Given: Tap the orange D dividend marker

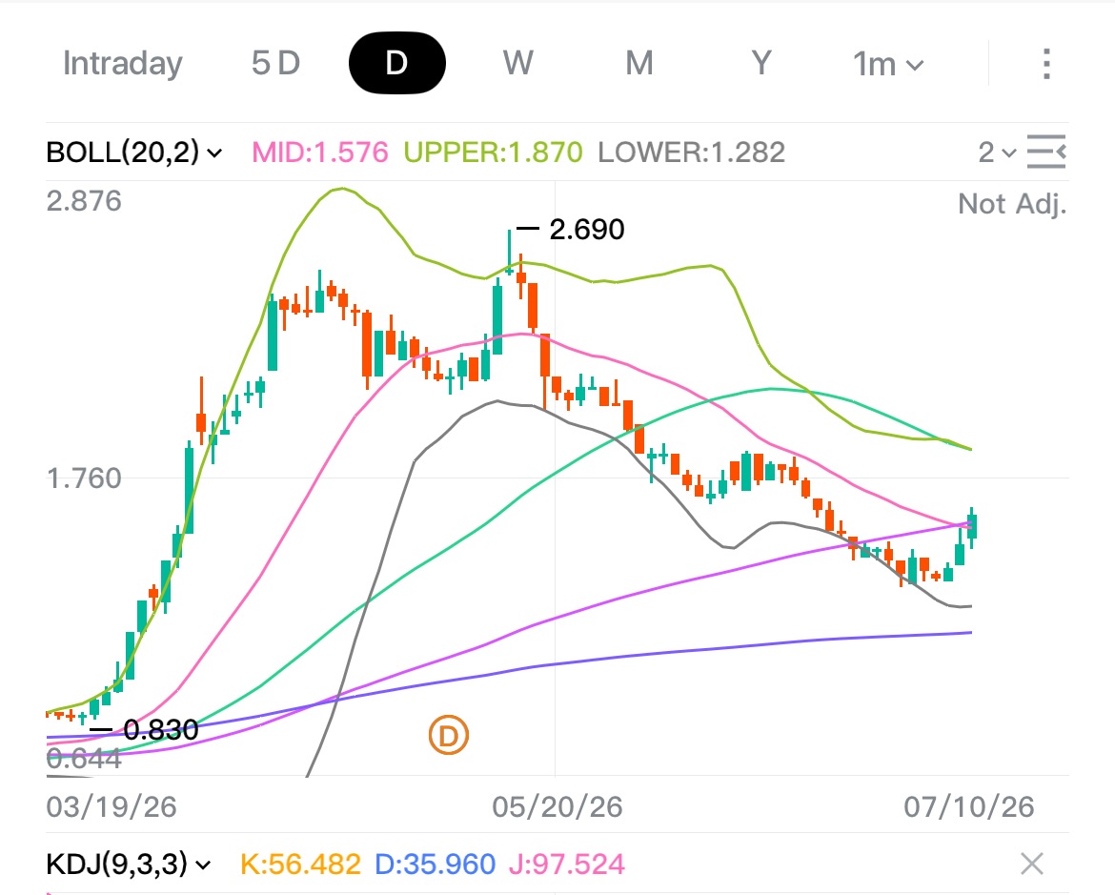Looking at the screenshot, I should [x=449, y=736].
